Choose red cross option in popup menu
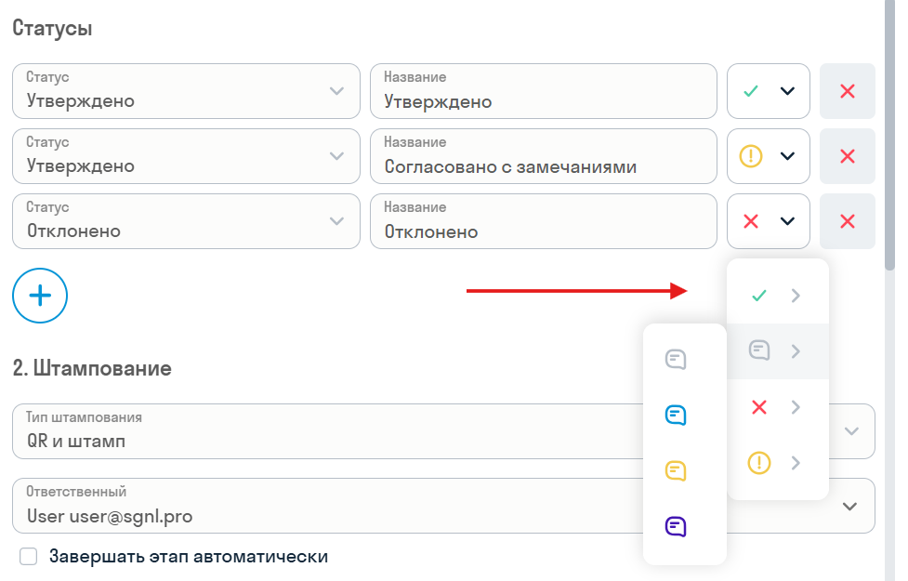Viewport: 908px width, 581px height. [x=778, y=407]
